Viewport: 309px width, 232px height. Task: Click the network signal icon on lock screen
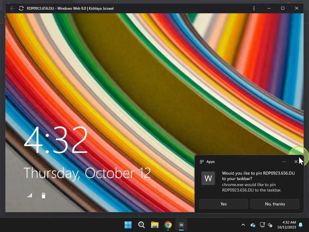pos(30,195)
